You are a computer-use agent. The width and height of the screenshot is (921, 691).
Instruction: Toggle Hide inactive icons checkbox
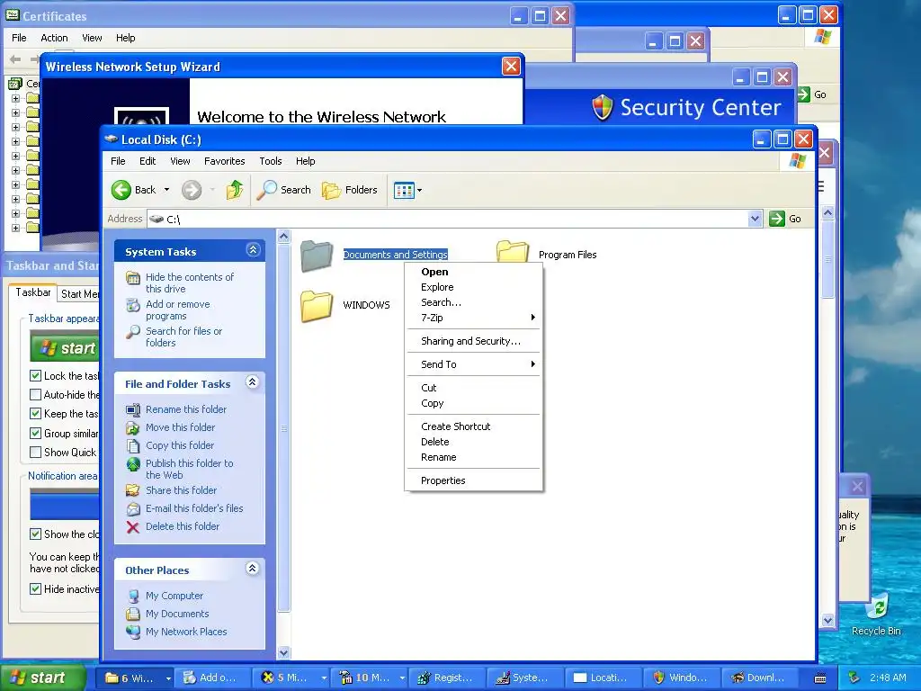35,588
